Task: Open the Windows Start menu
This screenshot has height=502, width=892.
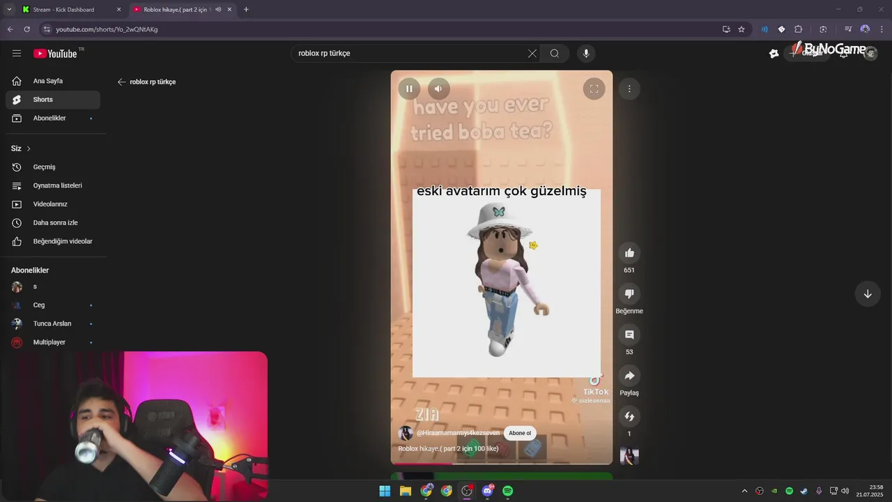Action: pyautogui.click(x=385, y=491)
